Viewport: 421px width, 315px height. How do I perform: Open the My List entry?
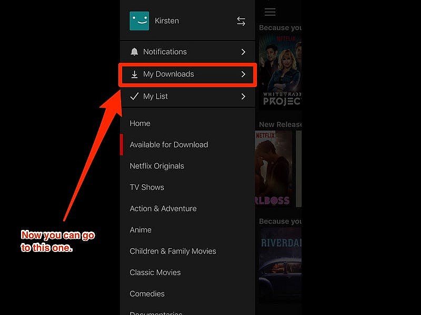(187, 97)
